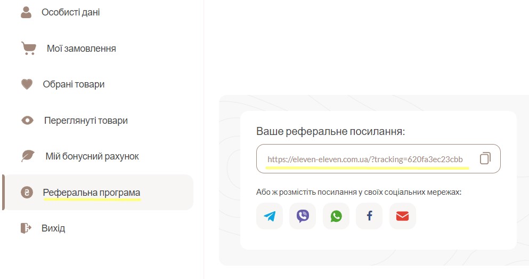Click the shopping cart icon beside Мої замовлення

coord(29,49)
